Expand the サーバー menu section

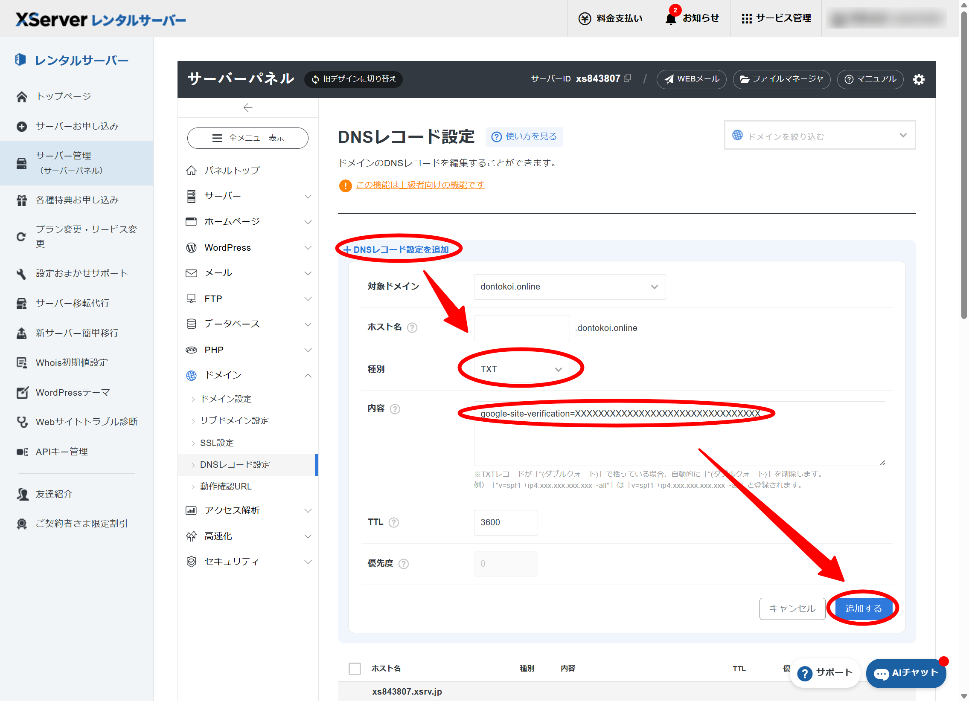point(248,196)
